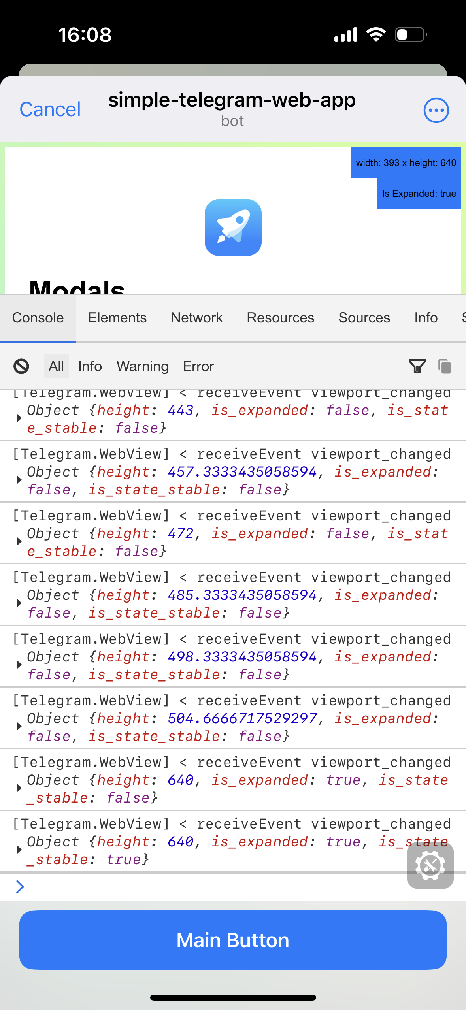Open the Network tab

[x=197, y=318]
